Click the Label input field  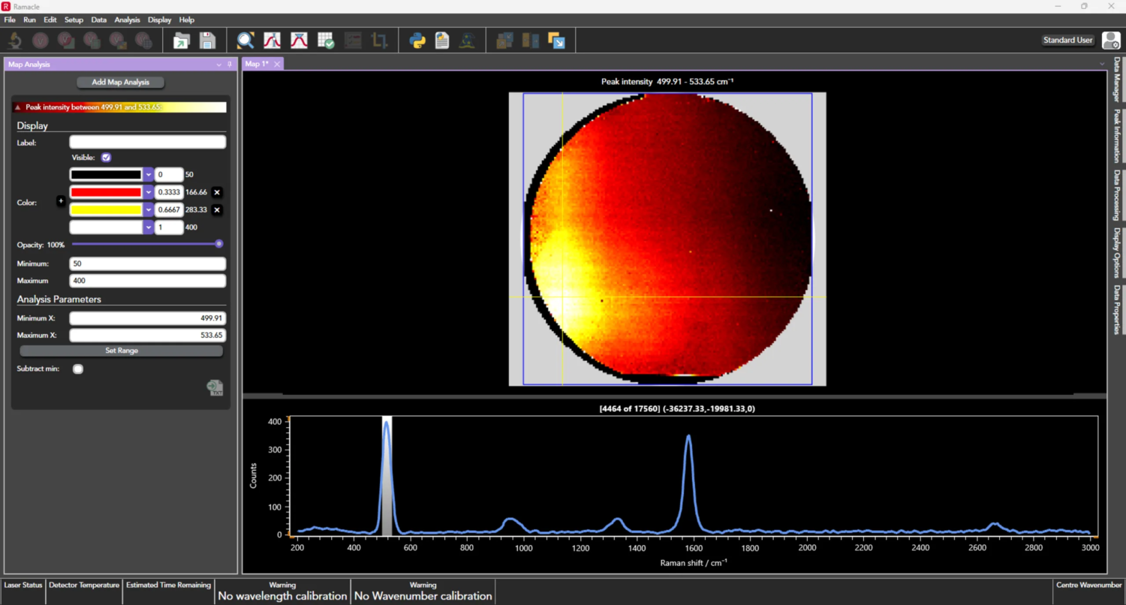pos(148,142)
